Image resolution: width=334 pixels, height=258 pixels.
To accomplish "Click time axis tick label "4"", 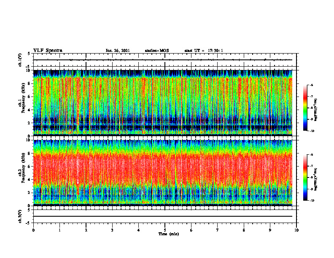I will pyautogui.click(x=139, y=230).
